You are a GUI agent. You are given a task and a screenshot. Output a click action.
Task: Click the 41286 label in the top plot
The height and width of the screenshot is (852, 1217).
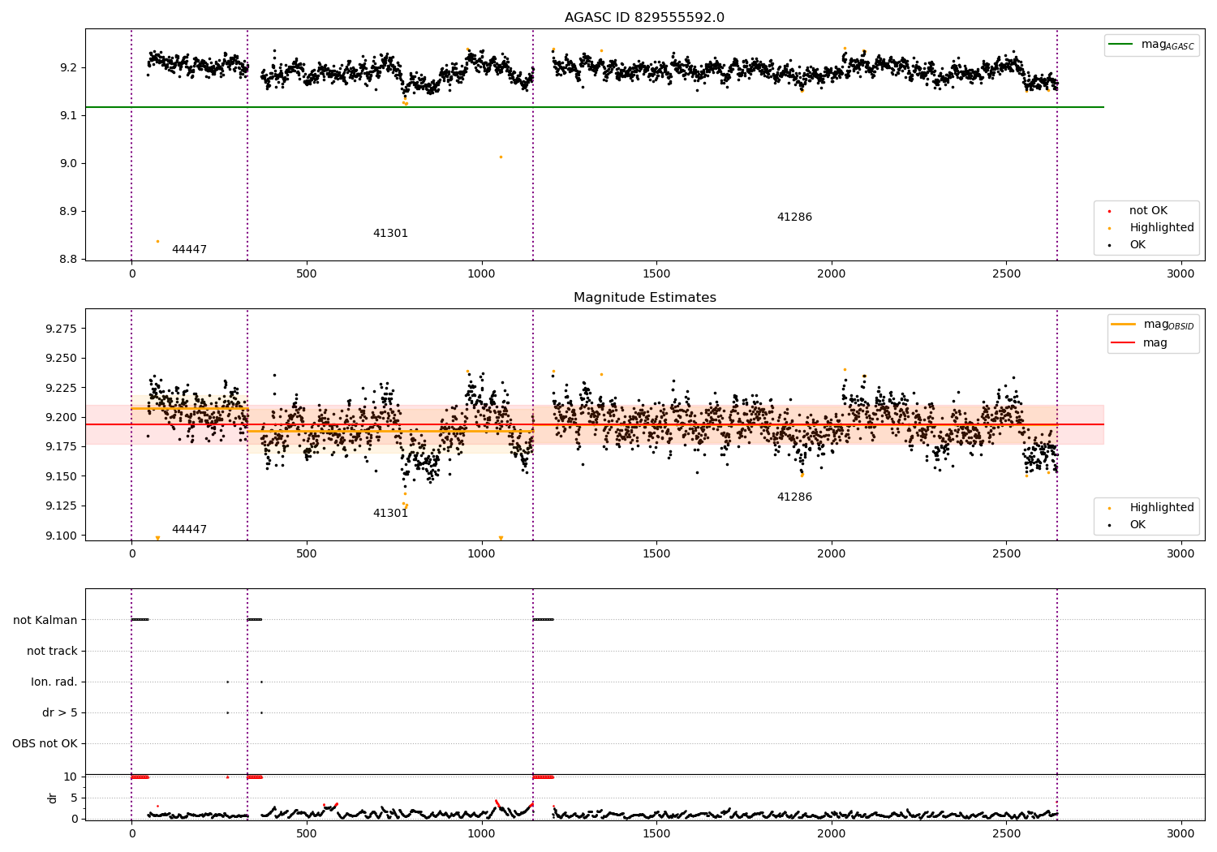coord(794,217)
